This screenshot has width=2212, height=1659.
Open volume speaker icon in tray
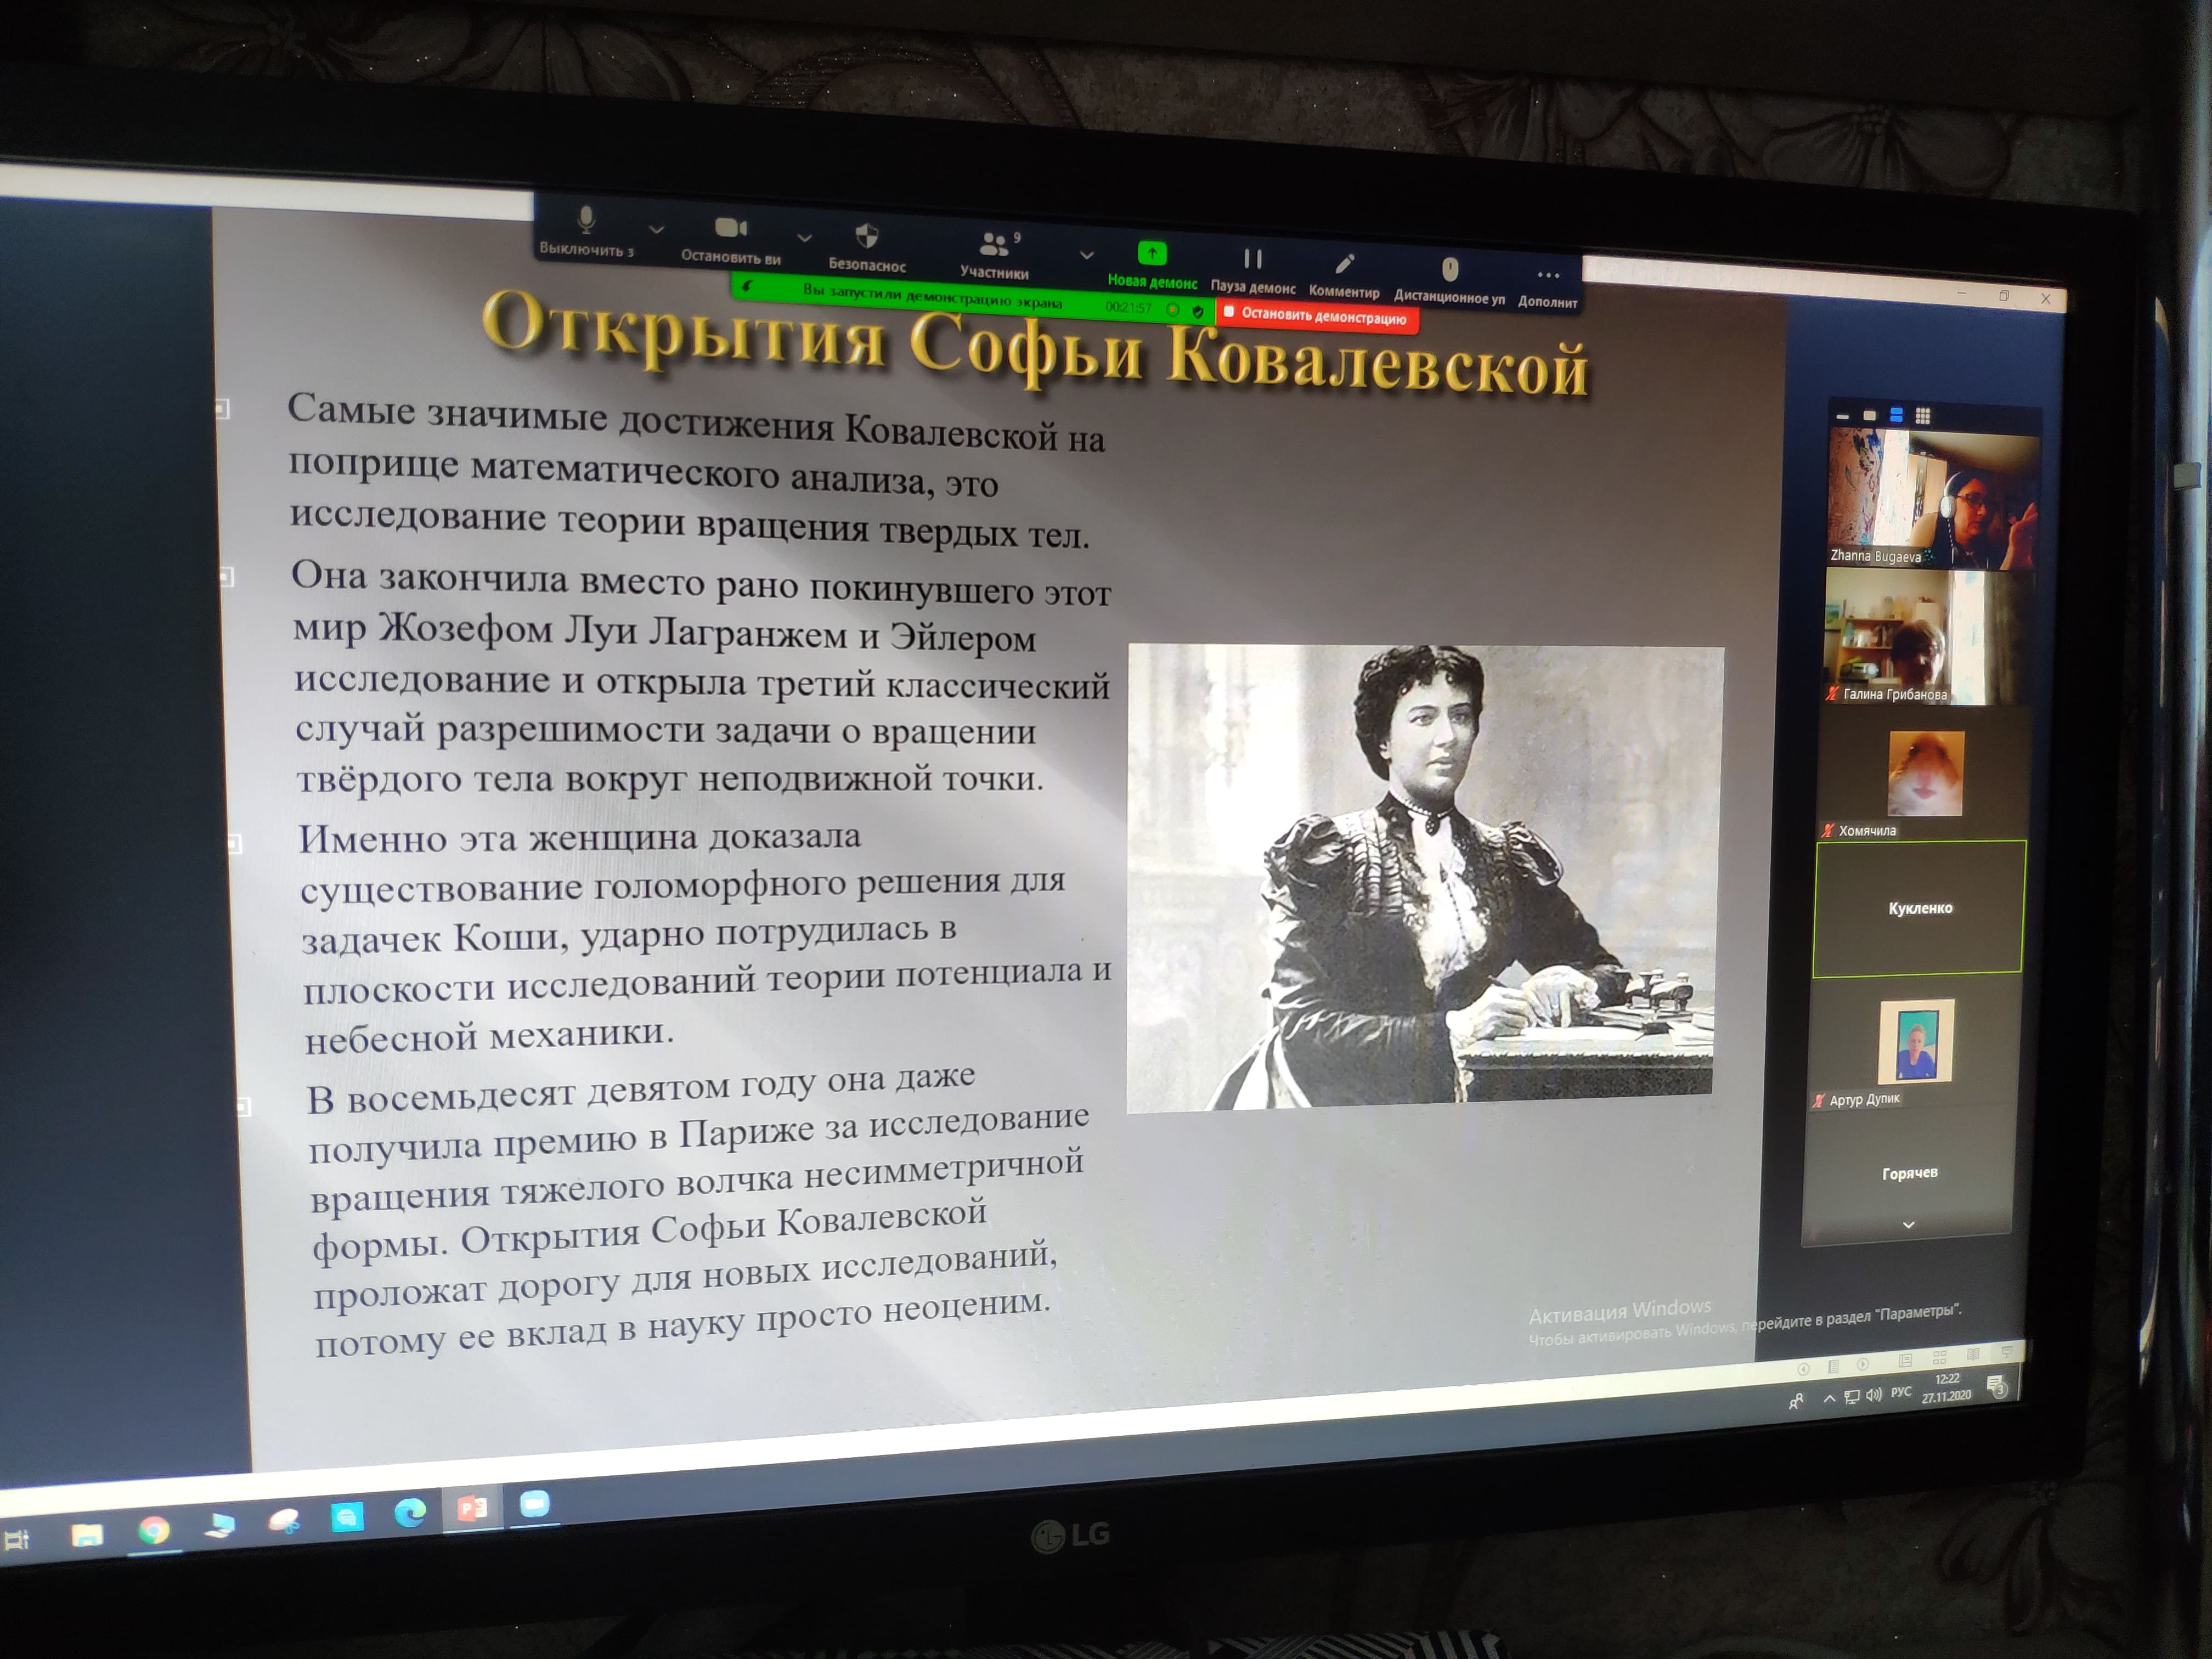click(1873, 1395)
